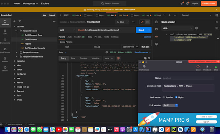The height and width of the screenshot is (134, 220).
Task: Open the Monitors sidebar icon
Action: coord(5,60)
